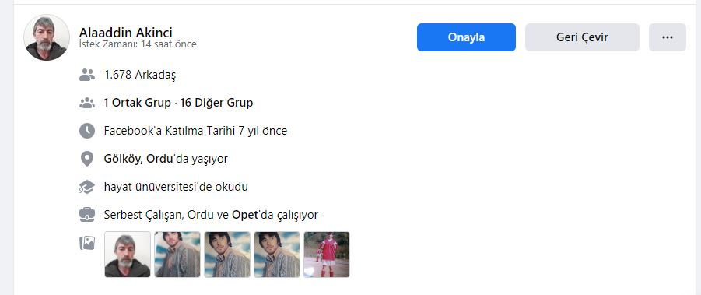Image resolution: width=701 pixels, height=295 pixels.
Task: Open second photo thumbnail in row
Action: pos(177,255)
